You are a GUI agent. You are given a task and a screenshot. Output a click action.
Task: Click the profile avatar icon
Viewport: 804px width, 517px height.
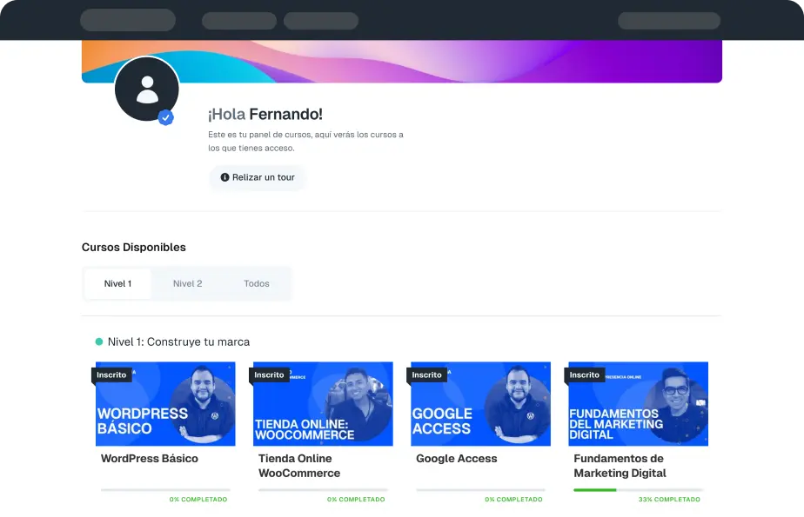point(147,89)
